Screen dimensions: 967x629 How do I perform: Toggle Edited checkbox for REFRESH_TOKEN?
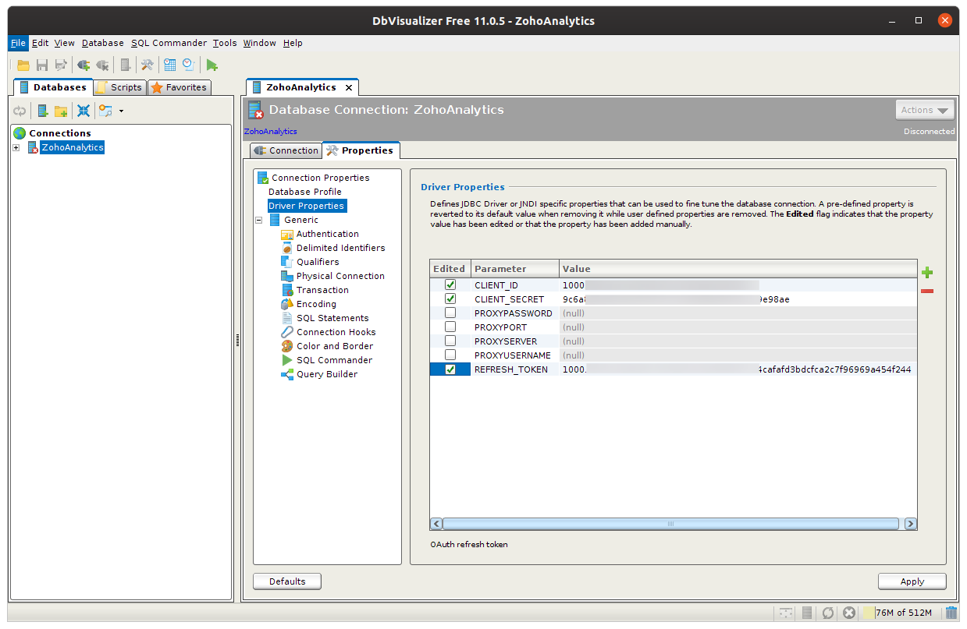[x=450, y=369]
